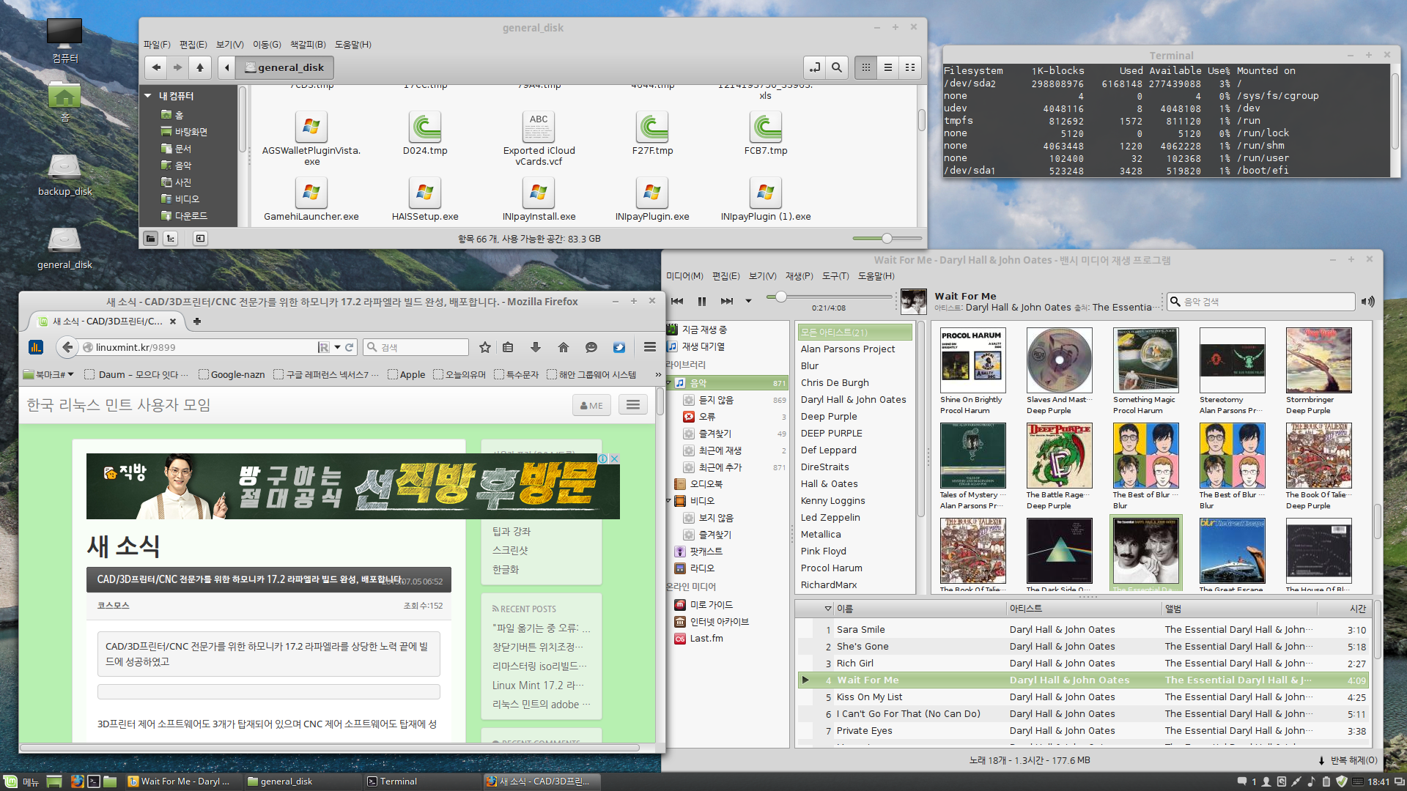Click the Banshee volume speaker icon
The width and height of the screenshot is (1407, 791).
coord(1367,301)
